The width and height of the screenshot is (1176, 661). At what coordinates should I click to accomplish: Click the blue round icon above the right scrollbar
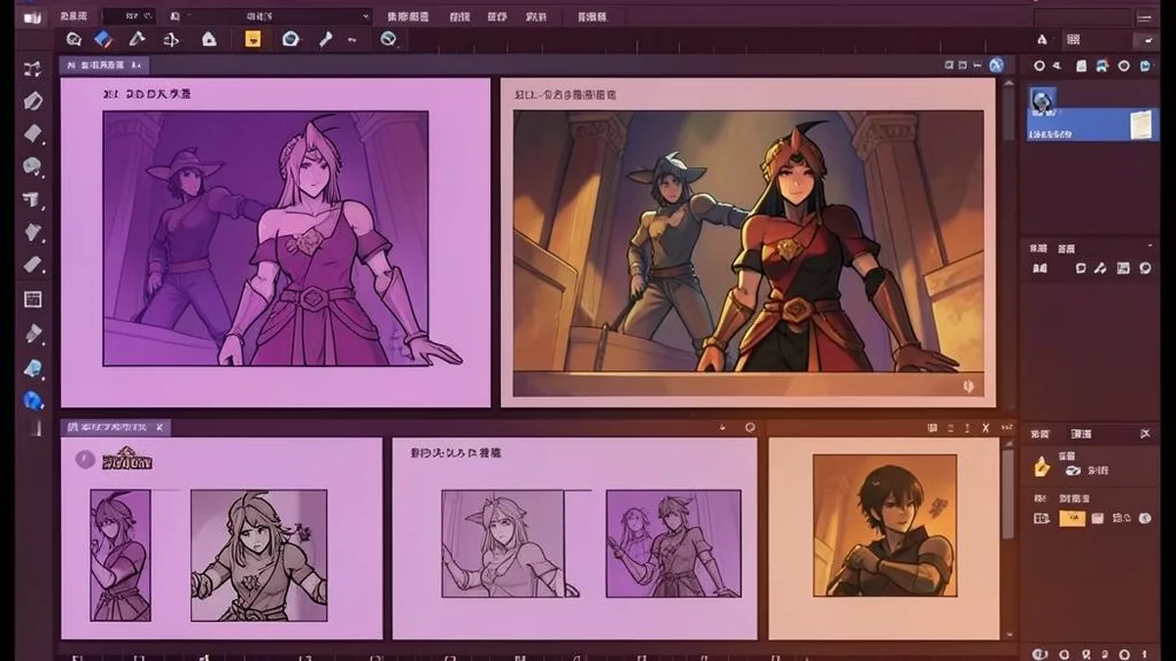click(997, 65)
